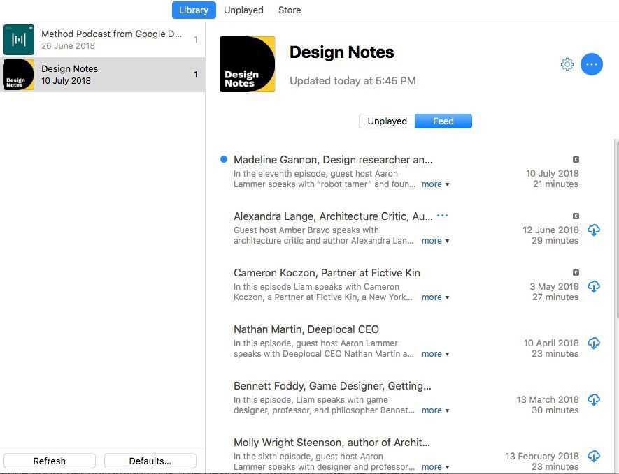Screen dimensions: 619x474
Task: Expand description of Bennett Foddy episode
Action: (x=436, y=410)
